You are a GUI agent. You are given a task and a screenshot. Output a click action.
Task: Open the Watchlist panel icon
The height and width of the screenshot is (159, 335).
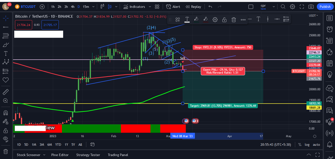(x=329, y=18)
